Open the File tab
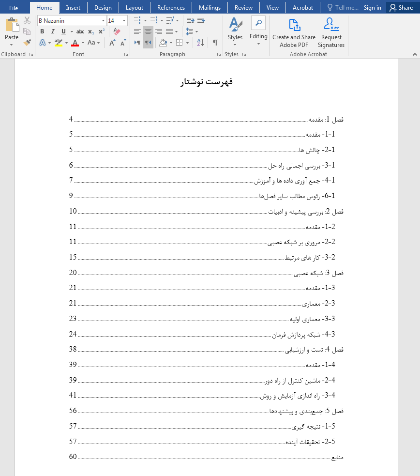420x476 pixels. 14,8
